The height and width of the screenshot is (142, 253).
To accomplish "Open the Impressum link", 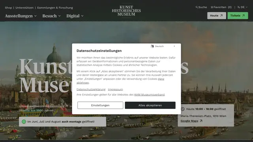I will tap(115, 90).
